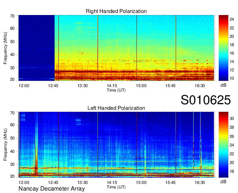Click the 12:00 tick under the left-handed plot
Image resolution: width=238 pixels, height=193 pixels.
pyautogui.click(x=24, y=183)
